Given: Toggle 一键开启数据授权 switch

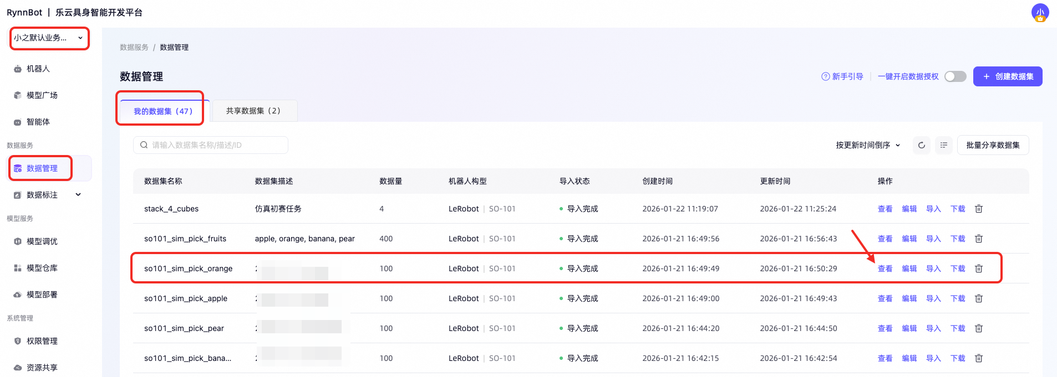Looking at the screenshot, I should click(956, 76).
